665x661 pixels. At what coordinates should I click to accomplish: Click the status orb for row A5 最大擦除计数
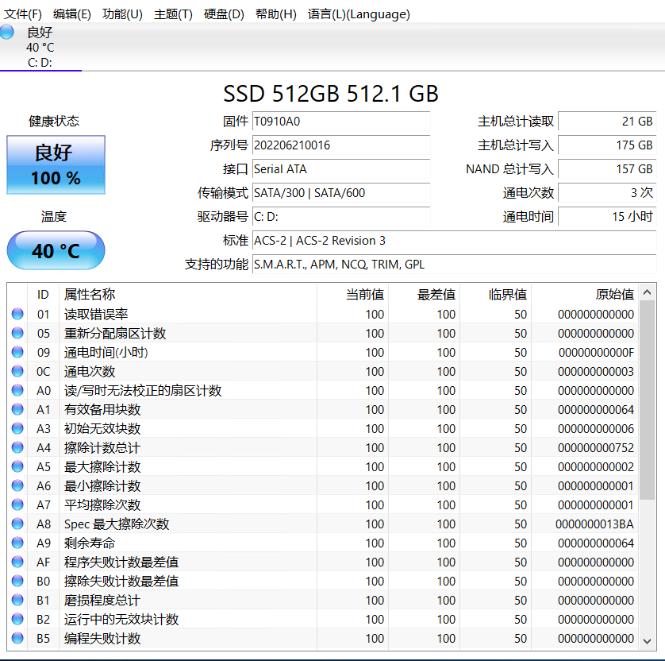pyautogui.click(x=17, y=466)
